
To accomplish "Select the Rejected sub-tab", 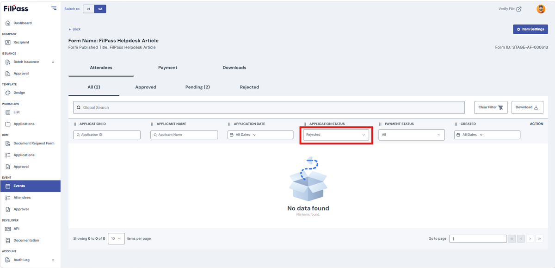I will coord(249,87).
